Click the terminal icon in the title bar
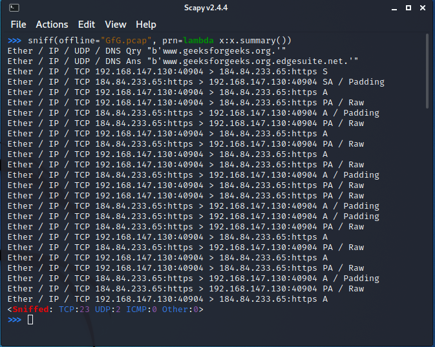The image size is (435, 347). tap(14, 8)
